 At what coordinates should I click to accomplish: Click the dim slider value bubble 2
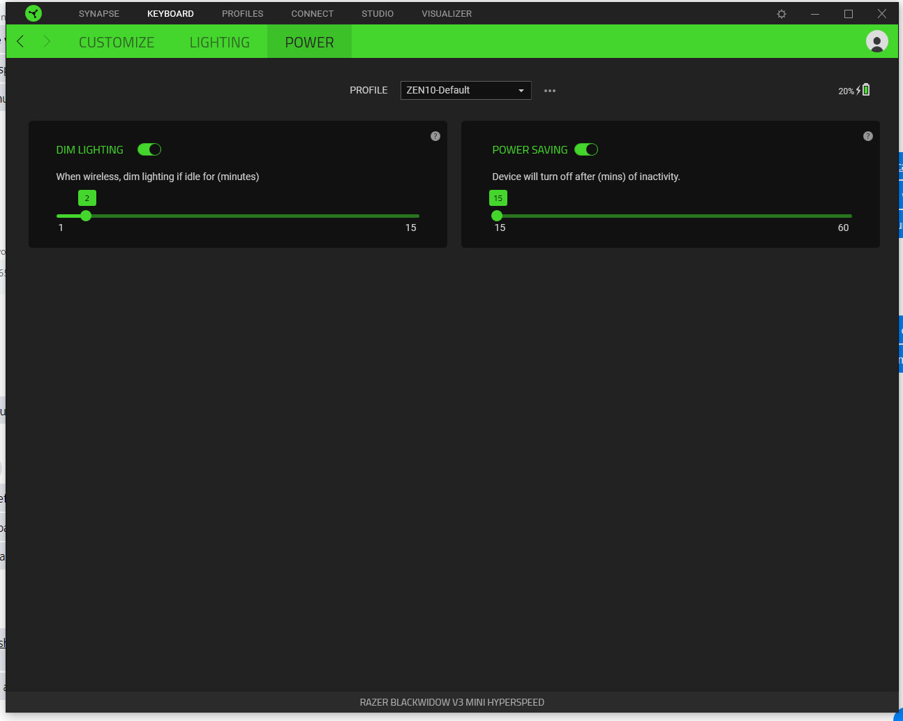87,198
